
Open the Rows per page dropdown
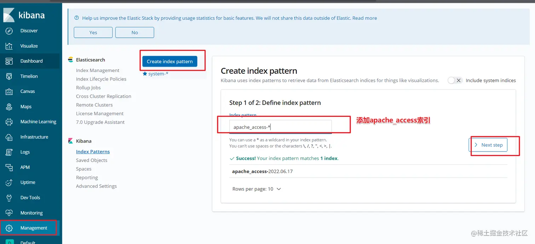(257, 189)
